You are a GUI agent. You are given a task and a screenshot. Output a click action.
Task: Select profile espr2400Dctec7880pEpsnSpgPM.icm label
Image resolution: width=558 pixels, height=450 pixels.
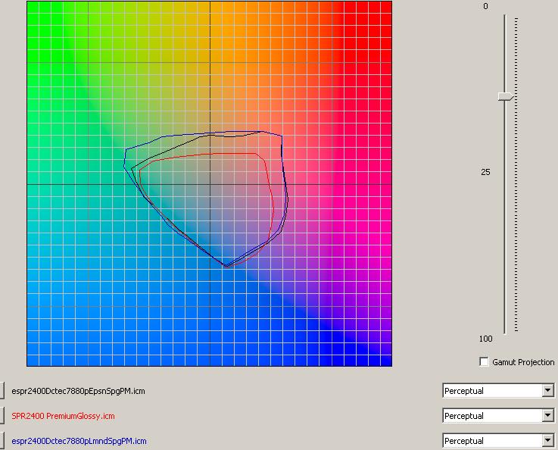(x=78, y=391)
